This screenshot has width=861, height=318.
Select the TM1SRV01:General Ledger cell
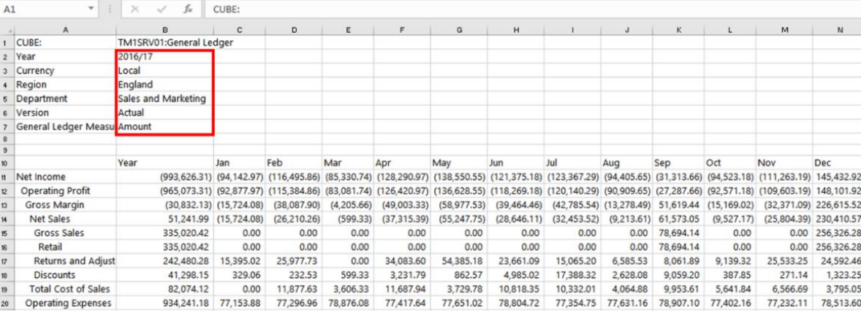coord(164,42)
